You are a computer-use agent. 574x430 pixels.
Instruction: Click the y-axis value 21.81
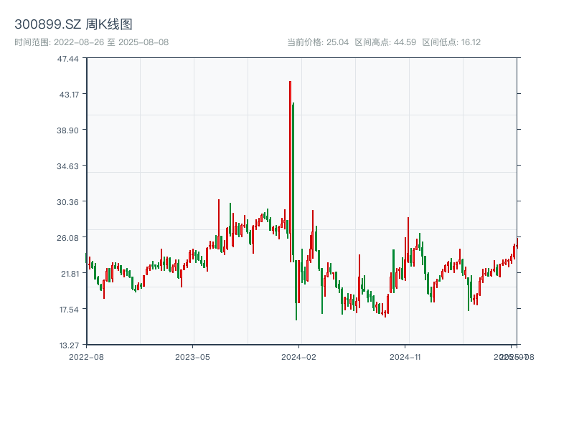pyautogui.click(x=70, y=274)
